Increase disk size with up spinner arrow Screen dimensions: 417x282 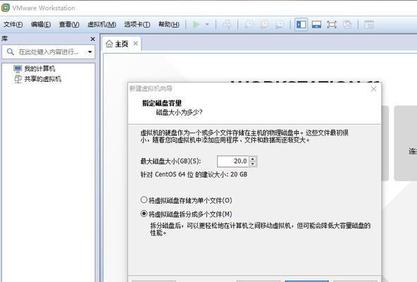[253, 159]
